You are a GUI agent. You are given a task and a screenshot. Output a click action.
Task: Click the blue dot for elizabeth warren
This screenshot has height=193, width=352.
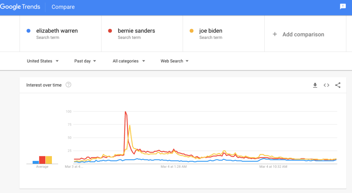click(29, 31)
